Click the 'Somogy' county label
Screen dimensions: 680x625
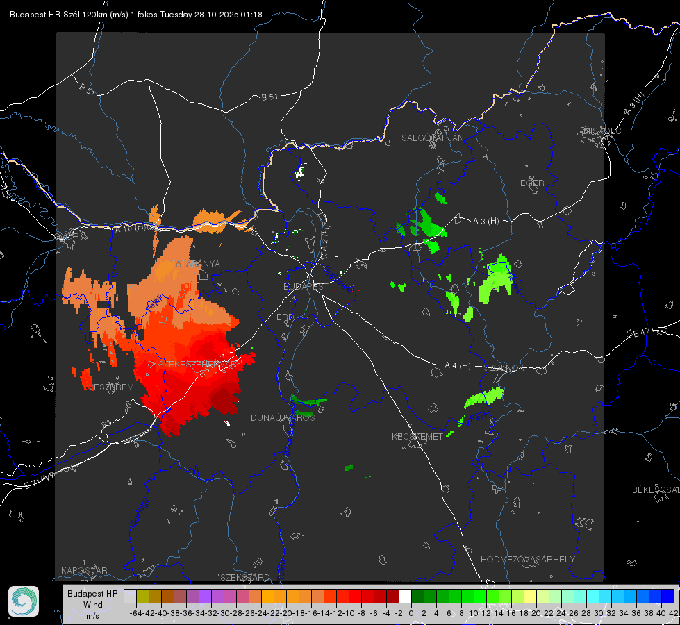pyautogui.click(x=139, y=513)
